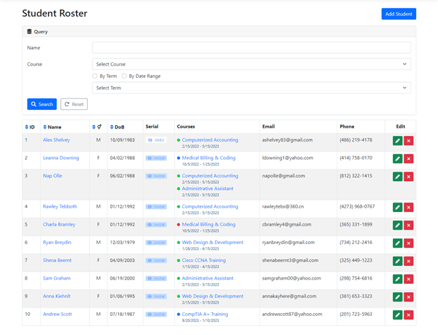Open Leanna Downing's student profile link
Image resolution: width=438 pixels, height=335 pixels.
[61, 158]
